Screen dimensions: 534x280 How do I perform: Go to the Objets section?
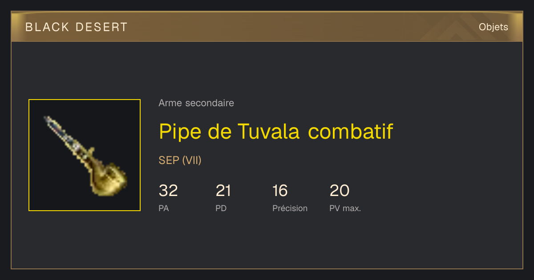494,27
